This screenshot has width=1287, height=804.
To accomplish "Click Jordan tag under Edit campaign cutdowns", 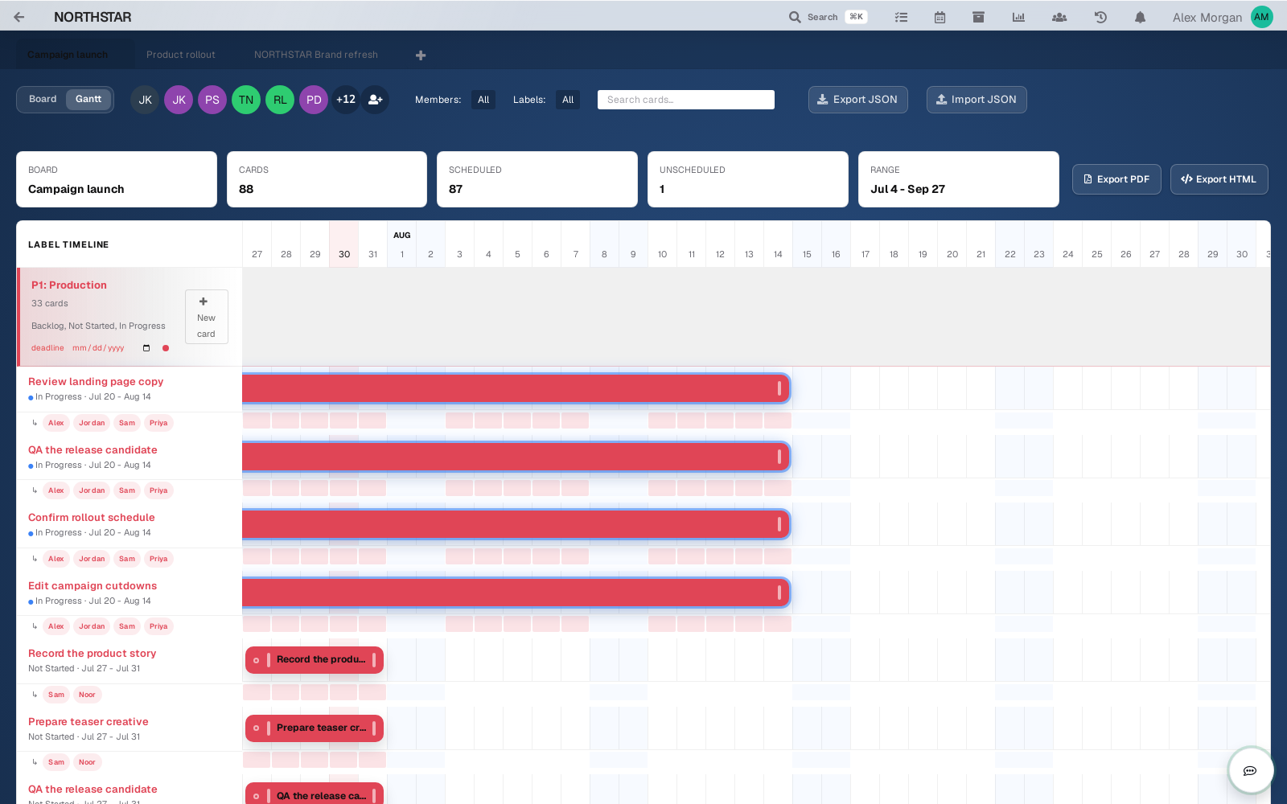I will point(92,626).
